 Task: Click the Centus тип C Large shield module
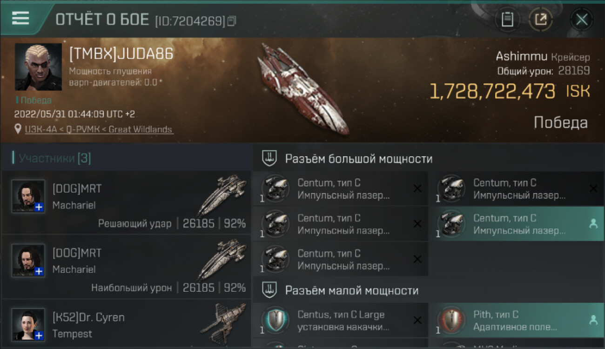[340, 321]
